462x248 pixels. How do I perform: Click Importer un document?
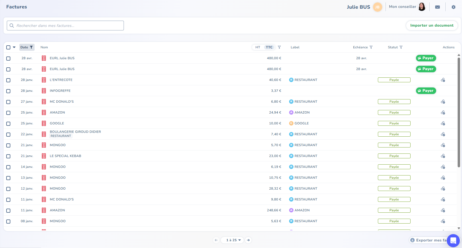tap(432, 26)
